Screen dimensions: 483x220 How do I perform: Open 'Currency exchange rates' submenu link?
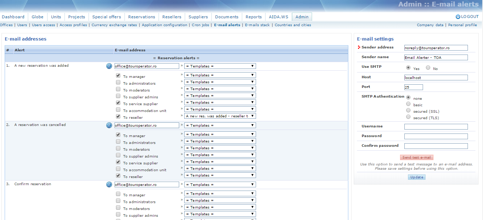pos(114,25)
